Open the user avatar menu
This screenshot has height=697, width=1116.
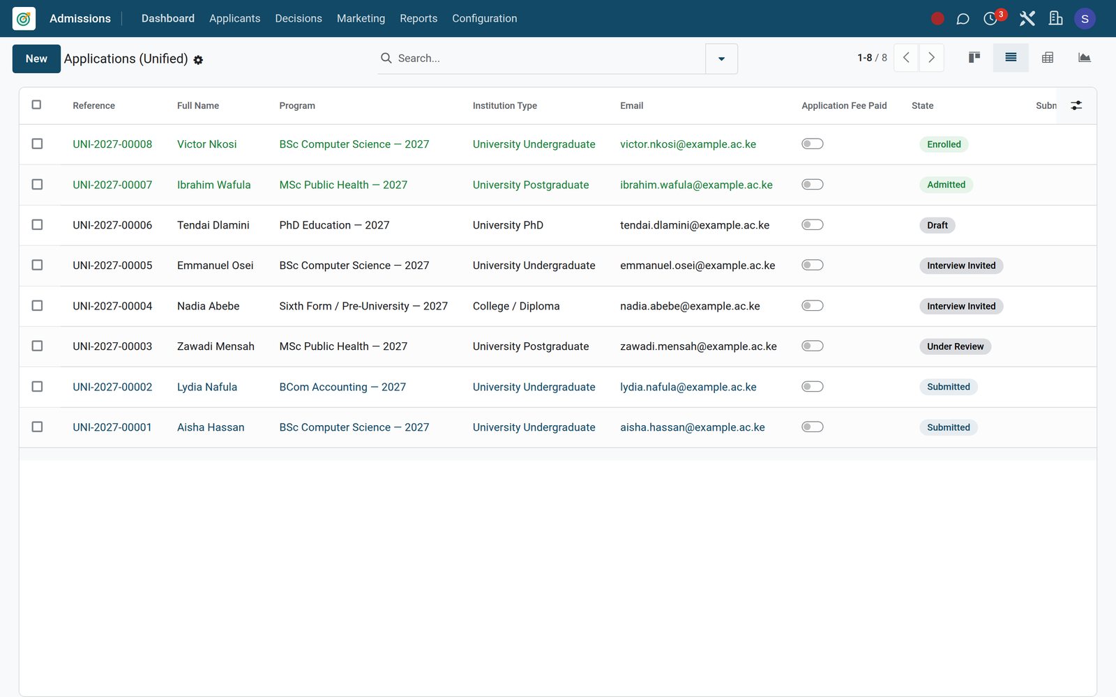coord(1085,19)
